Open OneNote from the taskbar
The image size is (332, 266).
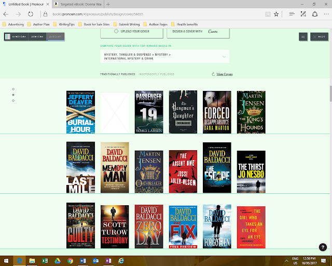(108, 260)
